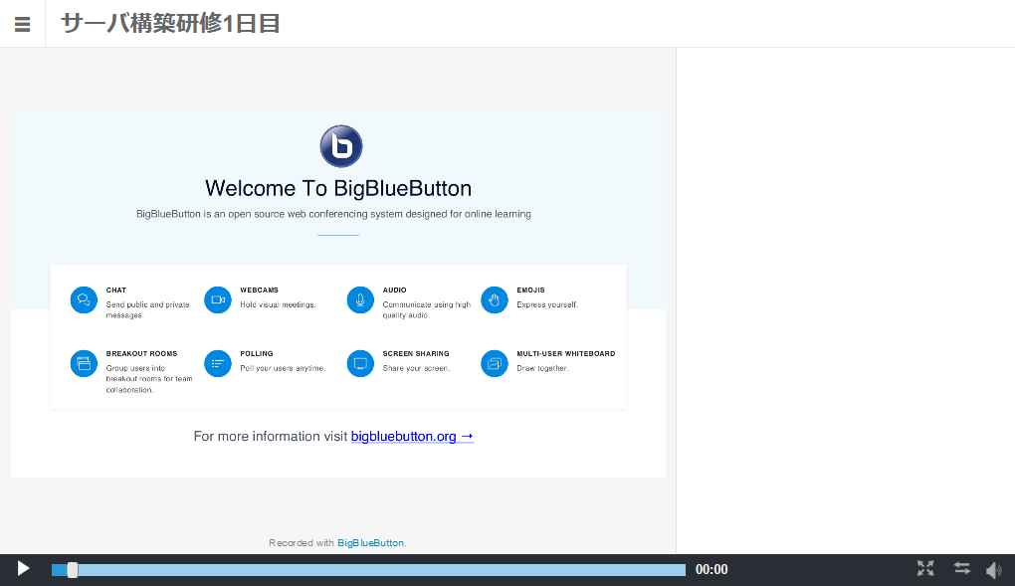
Task: Click "Communicate using high quality audio." text
Action: pyautogui.click(x=427, y=310)
